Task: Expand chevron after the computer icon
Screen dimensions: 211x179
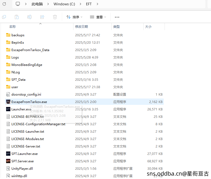Action: pyautogui.click(x=26, y=4)
